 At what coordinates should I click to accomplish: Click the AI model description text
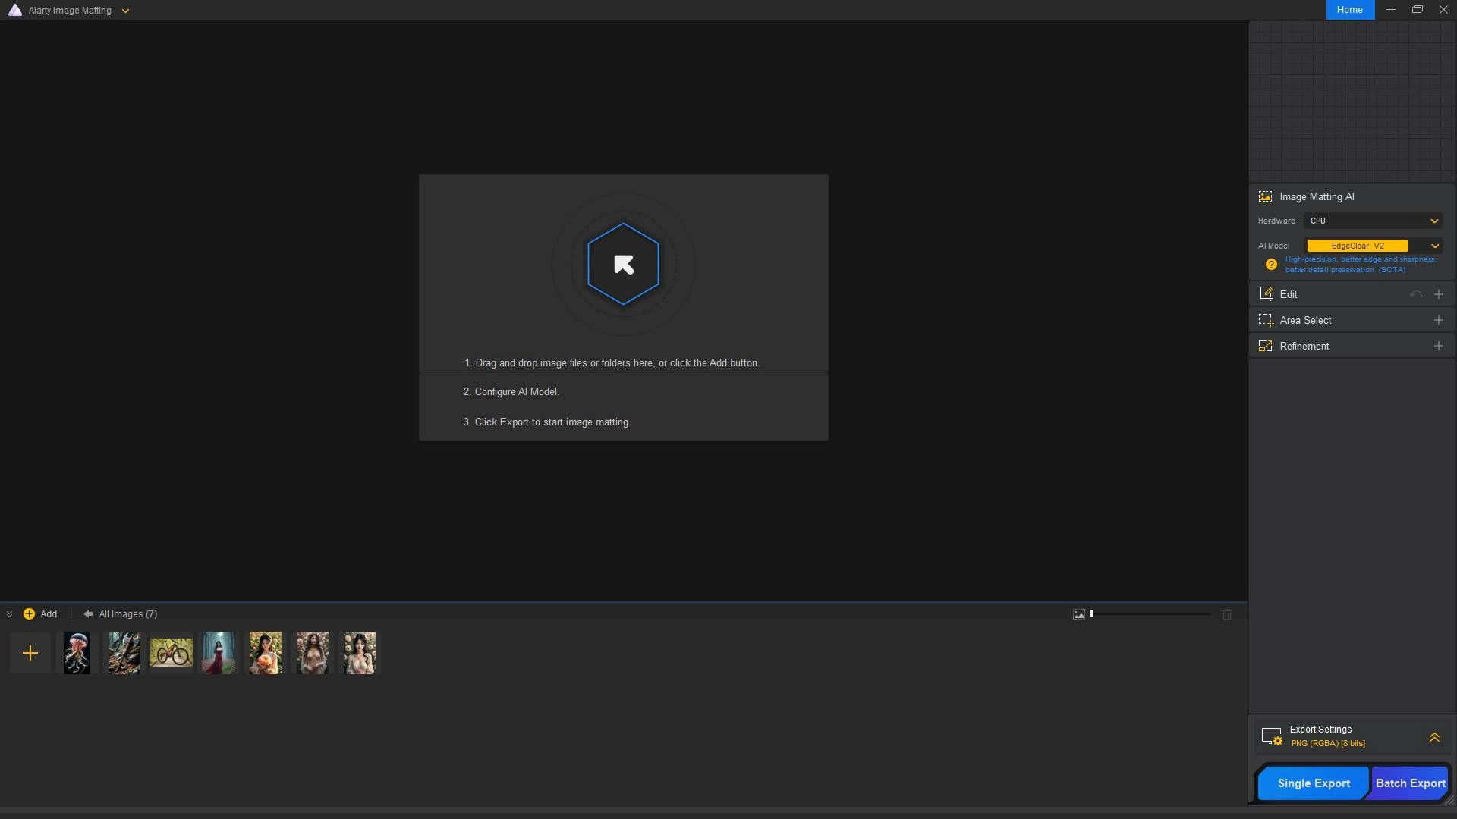point(1361,265)
